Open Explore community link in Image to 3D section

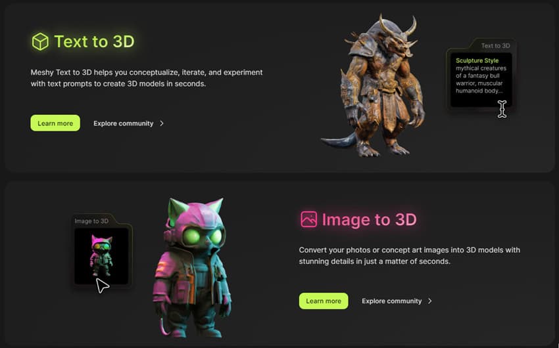pos(392,301)
